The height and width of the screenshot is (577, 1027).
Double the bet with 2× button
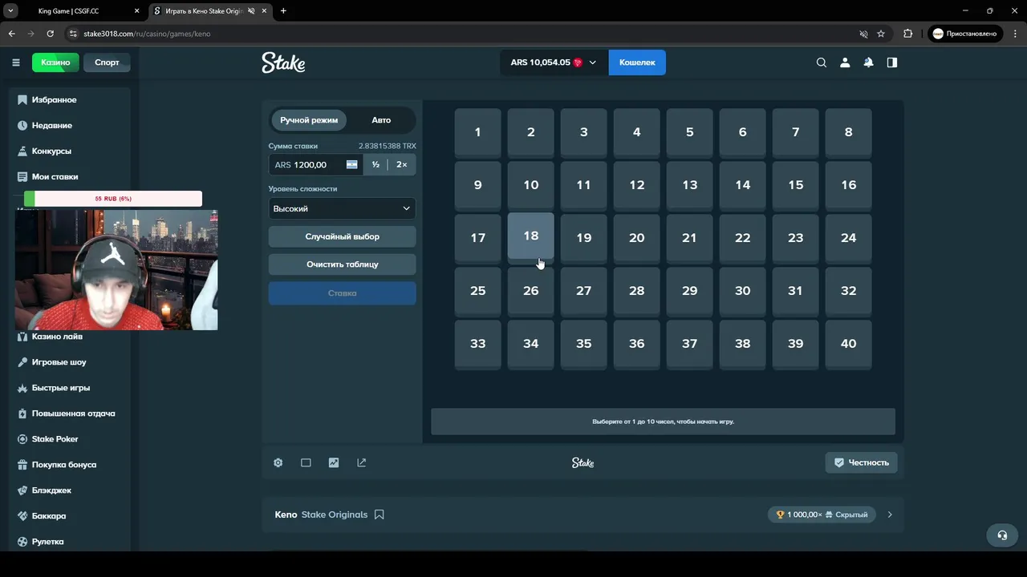[x=402, y=164]
